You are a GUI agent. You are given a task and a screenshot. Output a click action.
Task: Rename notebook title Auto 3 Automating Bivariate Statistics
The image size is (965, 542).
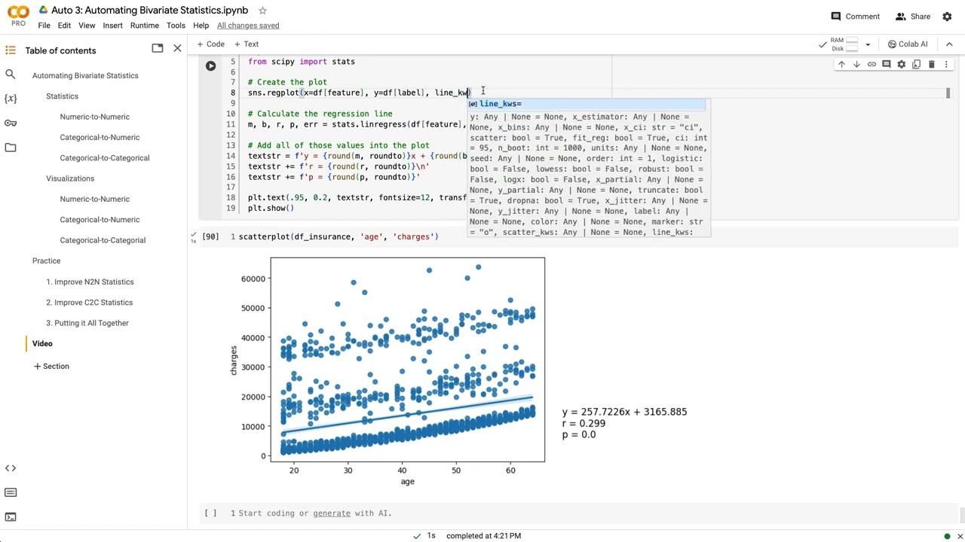(x=151, y=11)
